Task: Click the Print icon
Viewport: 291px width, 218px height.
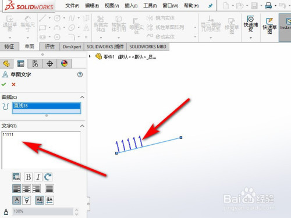Action: pos(268,6)
